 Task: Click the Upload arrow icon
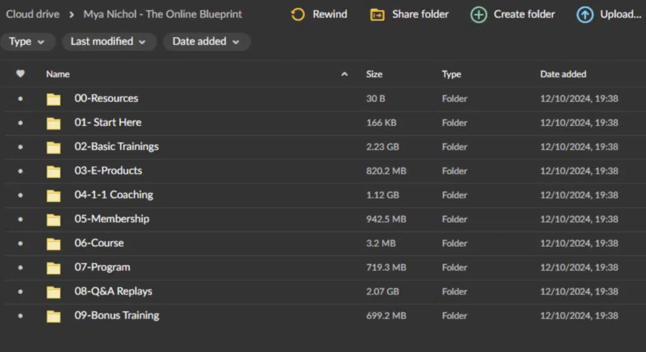pyautogui.click(x=585, y=15)
